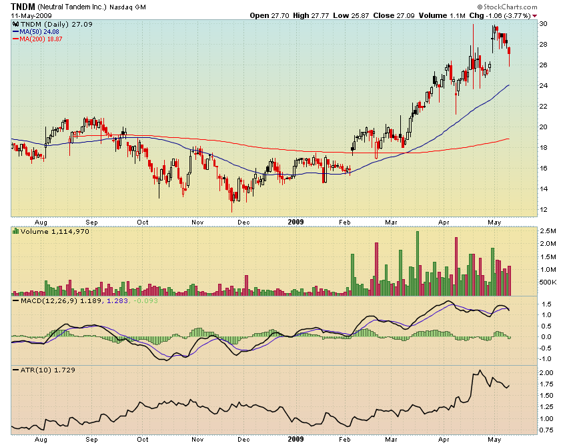Click the red down-arrow next to Chg
The height and width of the screenshot is (445, 567).
535,16
